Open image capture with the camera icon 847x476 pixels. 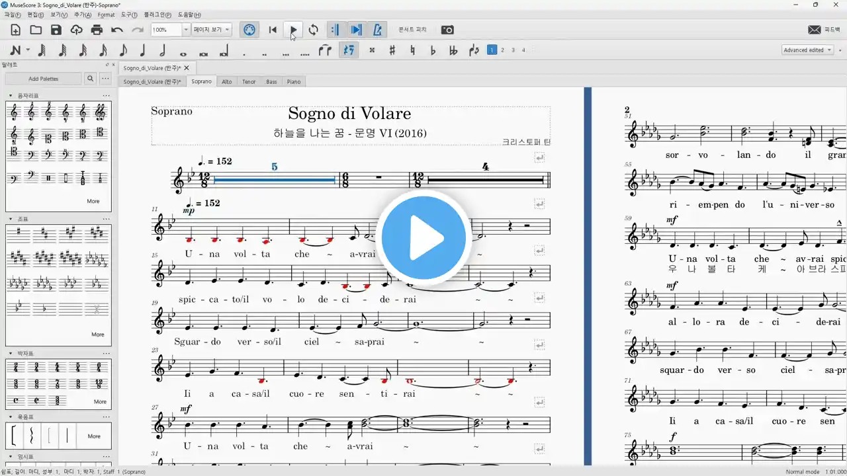447,30
